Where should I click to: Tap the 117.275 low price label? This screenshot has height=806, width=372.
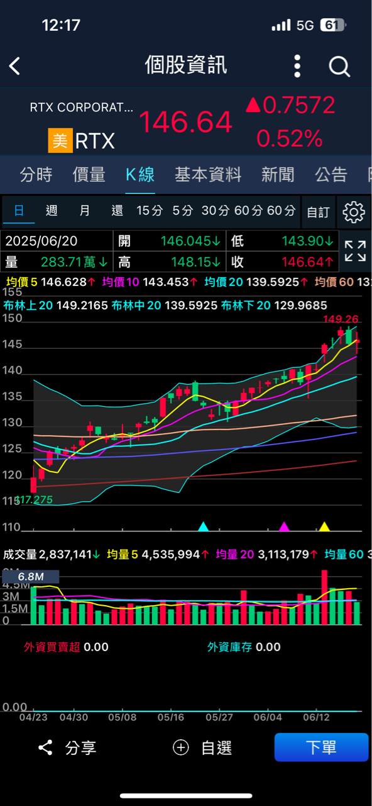[x=34, y=500]
